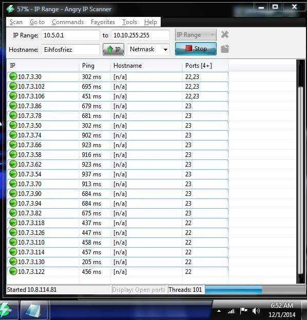Show hidden system tray icons arrow
Viewport: 307px width, 320px height.
click(x=219, y=311)
